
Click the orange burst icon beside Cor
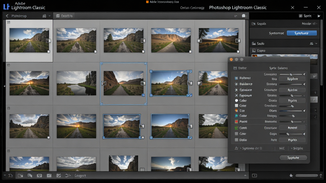(236, 111)
